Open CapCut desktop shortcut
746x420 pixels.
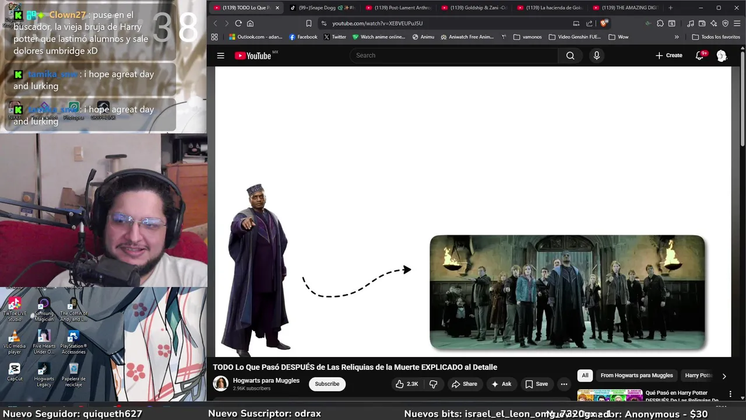15,372
